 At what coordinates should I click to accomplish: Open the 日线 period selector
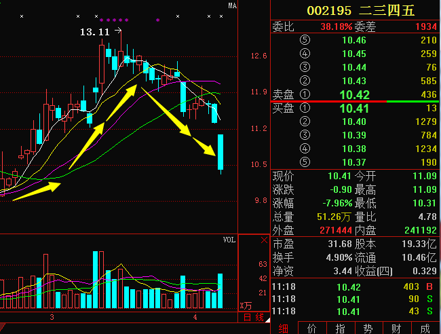click(253, 317)
